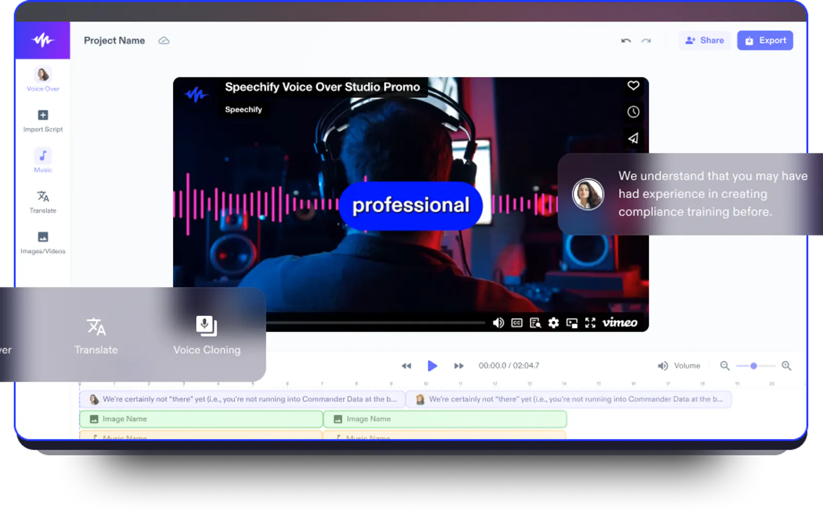Open the Voice Over sidebar tool
The image size is (823, 514).
click(x=43, y=80)
